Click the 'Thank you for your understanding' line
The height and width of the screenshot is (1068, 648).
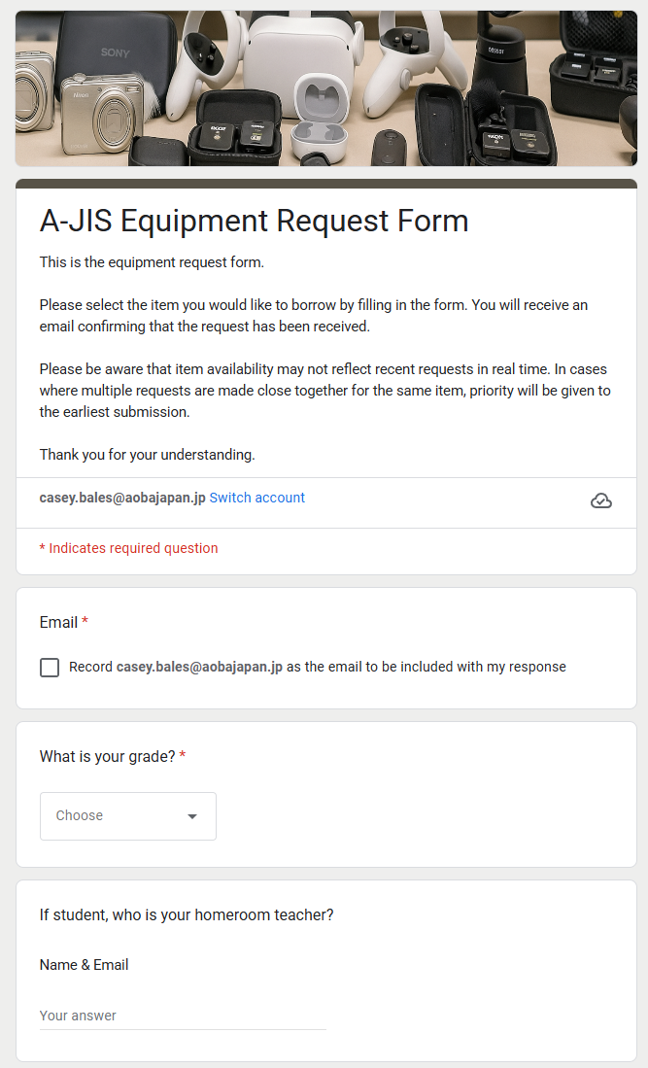[147, 454]
